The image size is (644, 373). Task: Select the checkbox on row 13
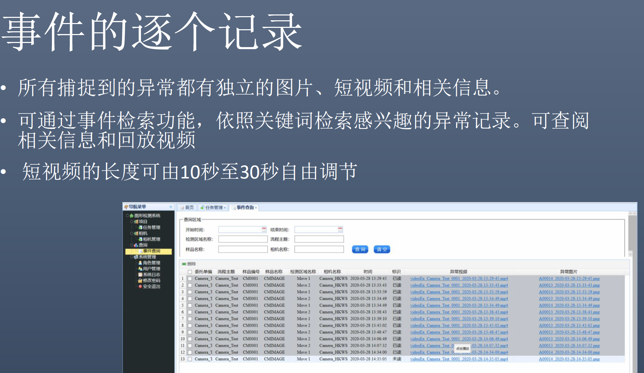(190, 359)
